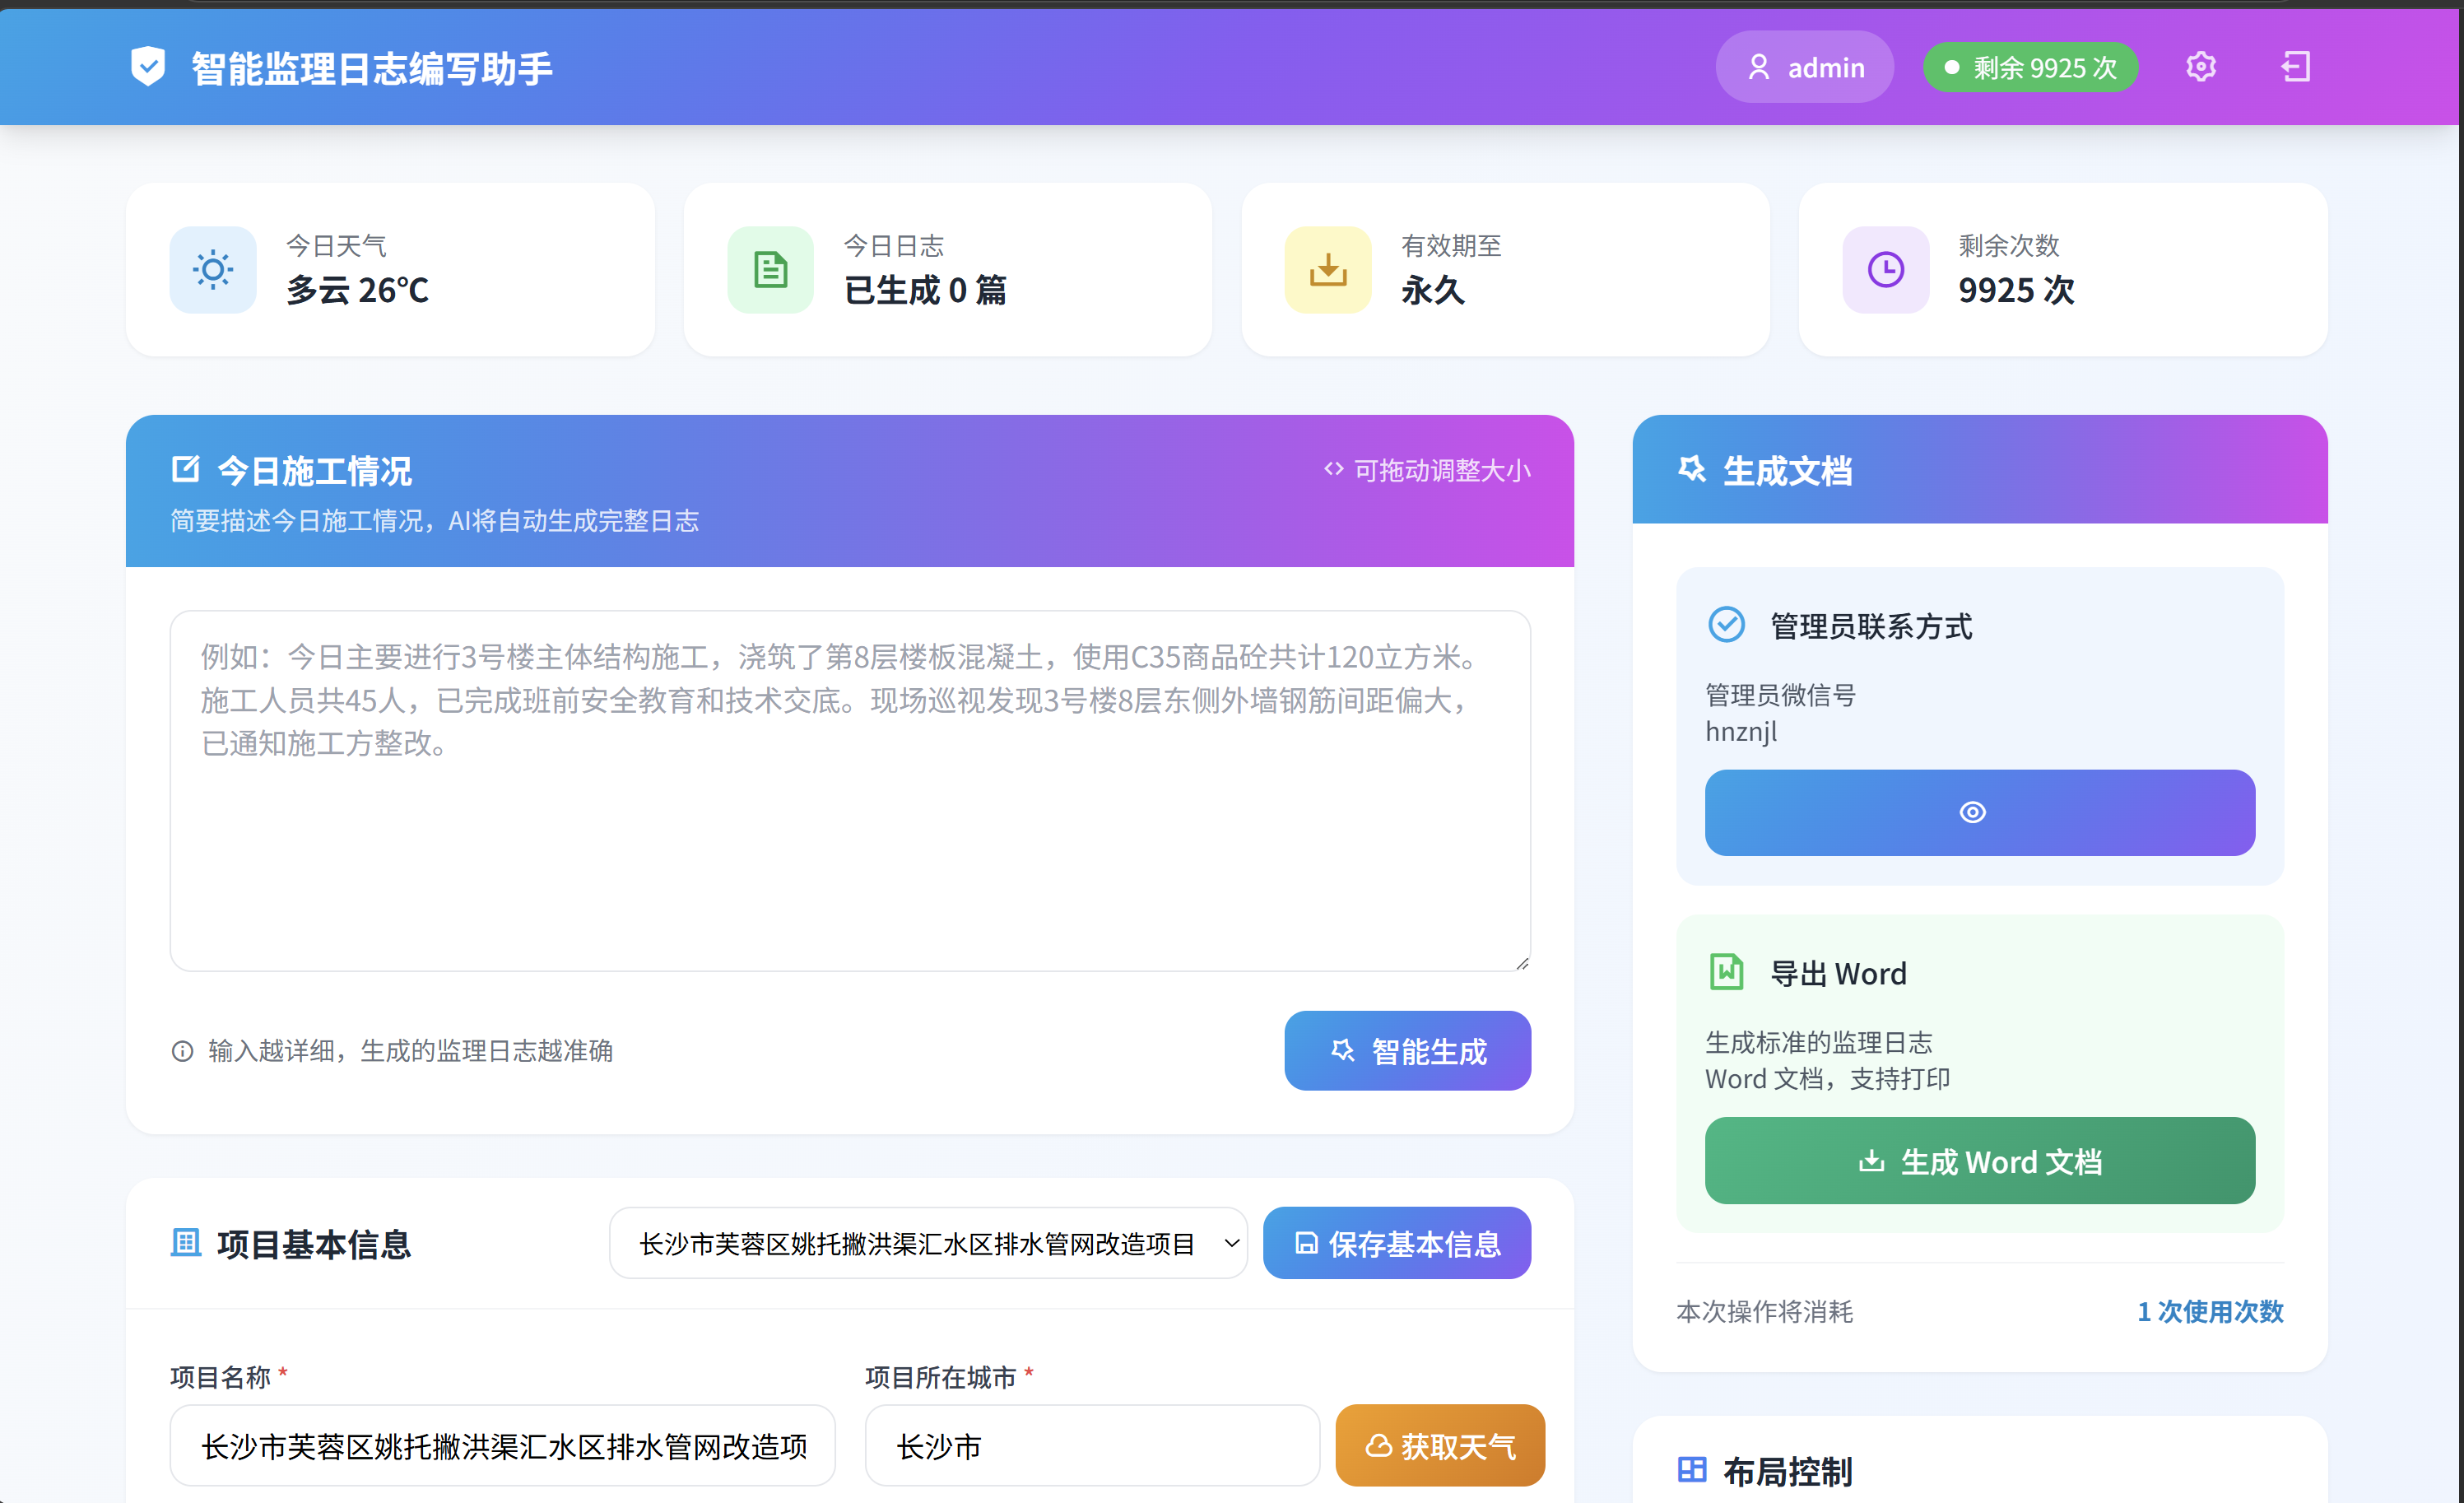This screenshot has width=2464, height=1503.
Task: Click the logout icon in header
Action: 2296,67
